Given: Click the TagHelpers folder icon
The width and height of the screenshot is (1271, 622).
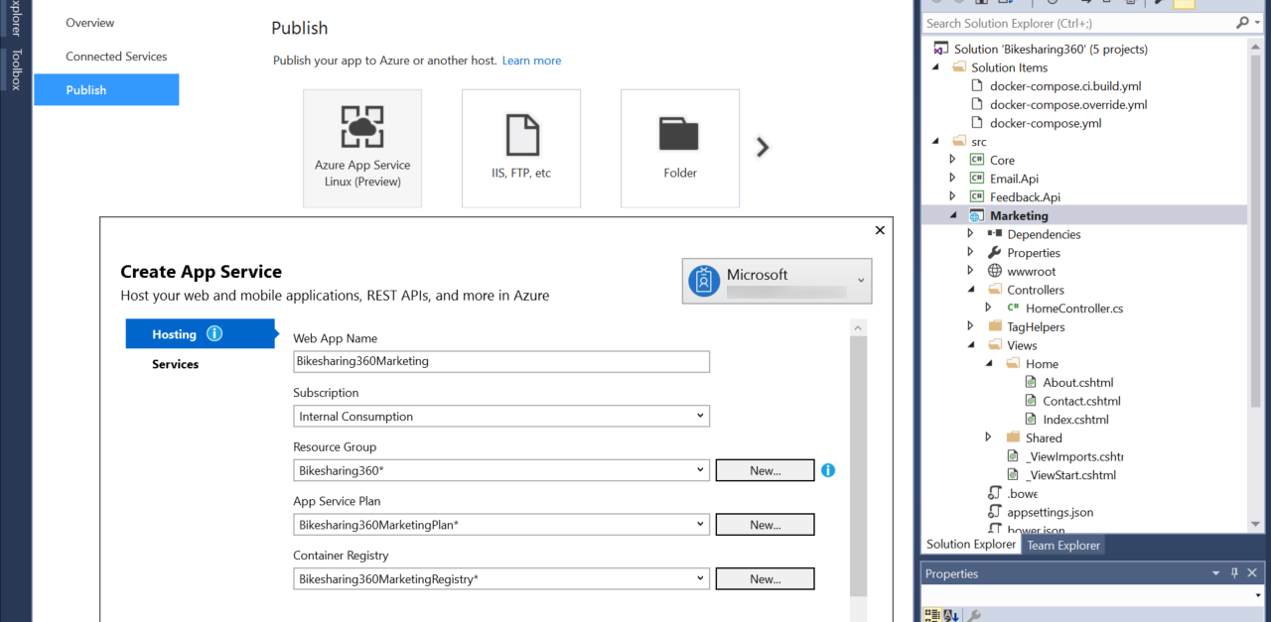Looking at the screenshot, I should pyautogui.click(x=995, y=326).
